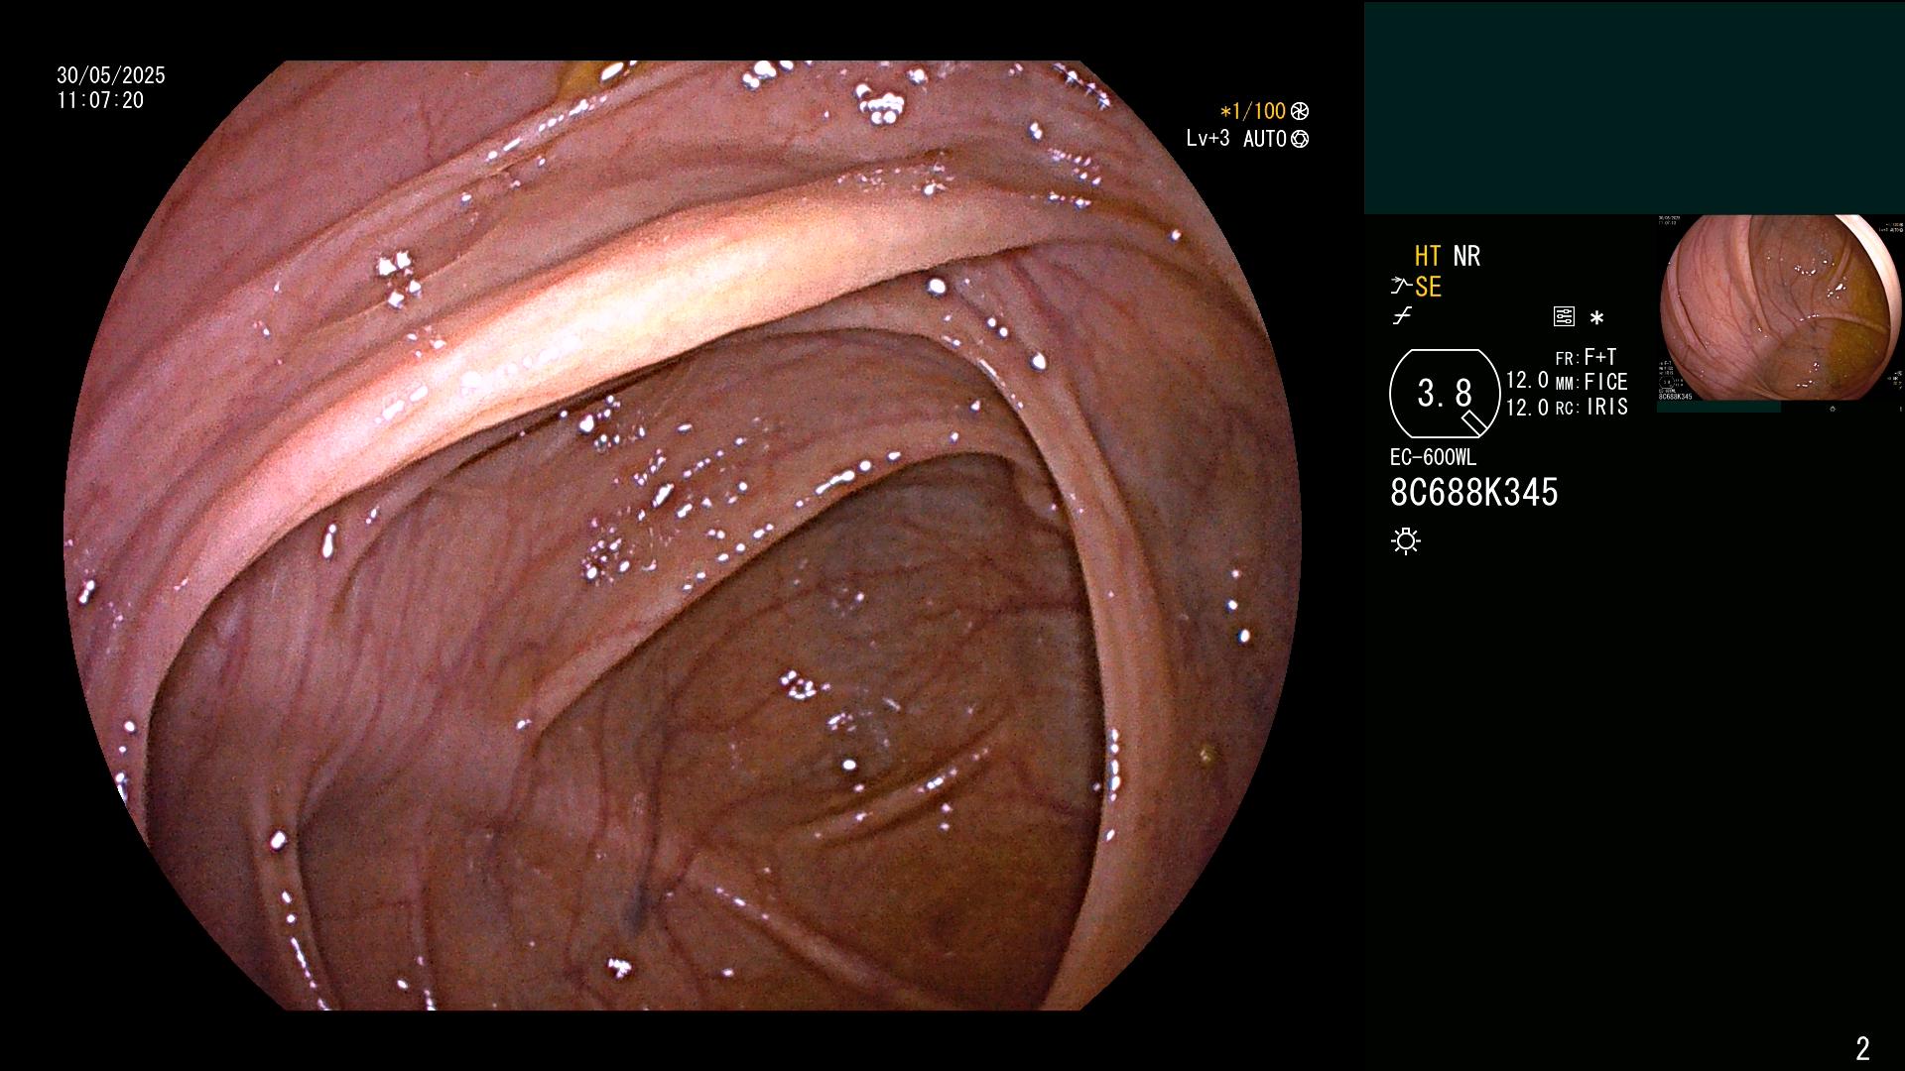Click the MM: FICE setting

point(1591,382)
